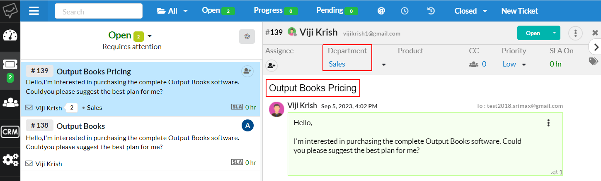Open the dashboard gauge icon in sidebar
This screenshot has width=601, height=181.
pyautogui.click(x=10, y=36)
